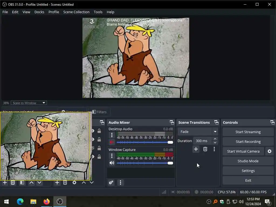Toggle lock on the third source row
The height and width of the screenshot is (207, 276).
[99, 148]
